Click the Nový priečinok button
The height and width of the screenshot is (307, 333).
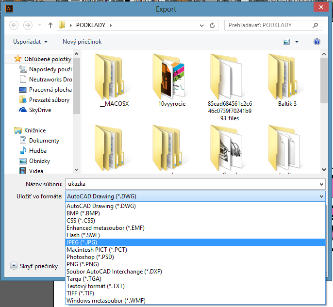82,42
